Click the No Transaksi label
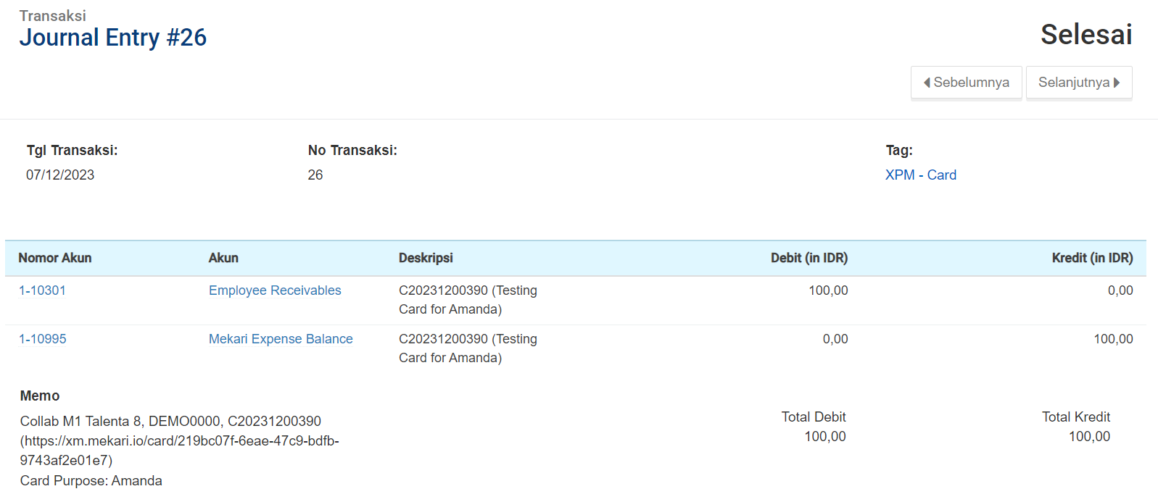The image size is (1158, 502). [352, 150]
